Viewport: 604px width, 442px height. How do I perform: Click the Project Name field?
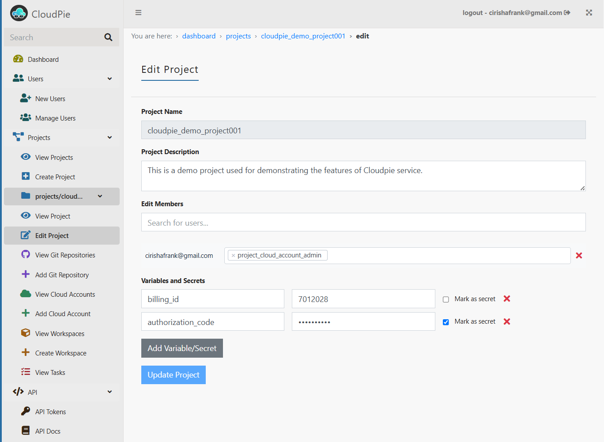[363, 130]
